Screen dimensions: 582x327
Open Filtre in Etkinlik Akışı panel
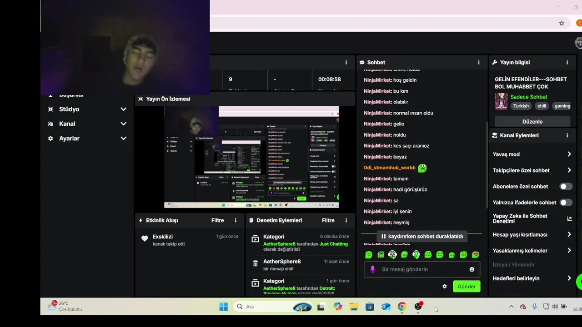217,220
